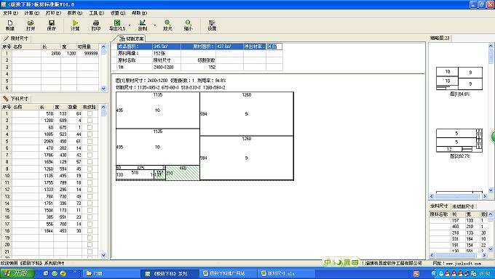
Task: Open the 工具 menu
Action: (96, 13)
